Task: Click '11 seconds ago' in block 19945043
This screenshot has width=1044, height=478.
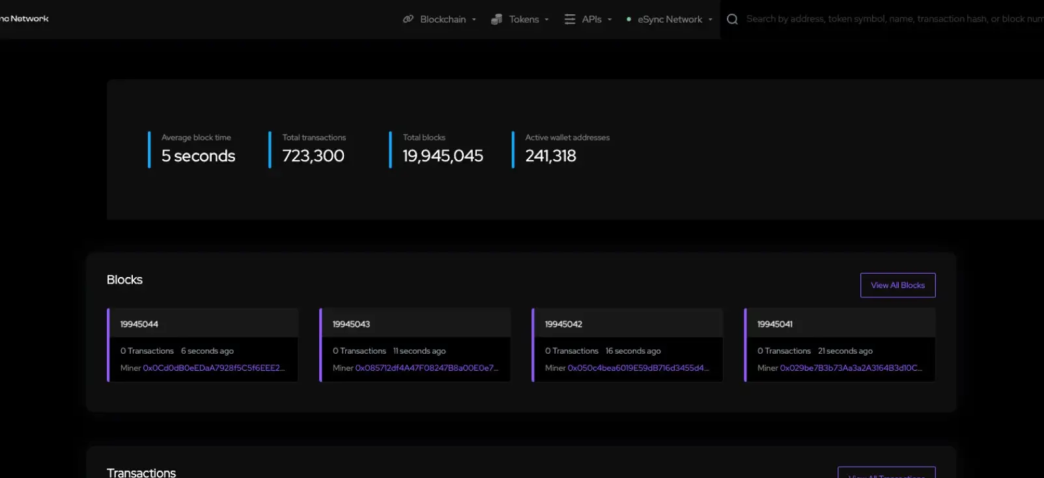Action: [419, 351]
